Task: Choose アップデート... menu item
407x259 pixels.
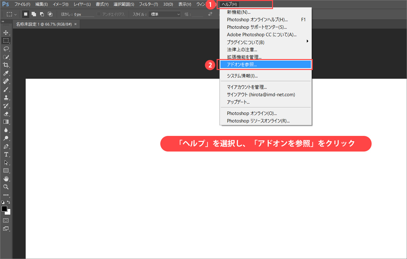Action: tap(266, 102)
